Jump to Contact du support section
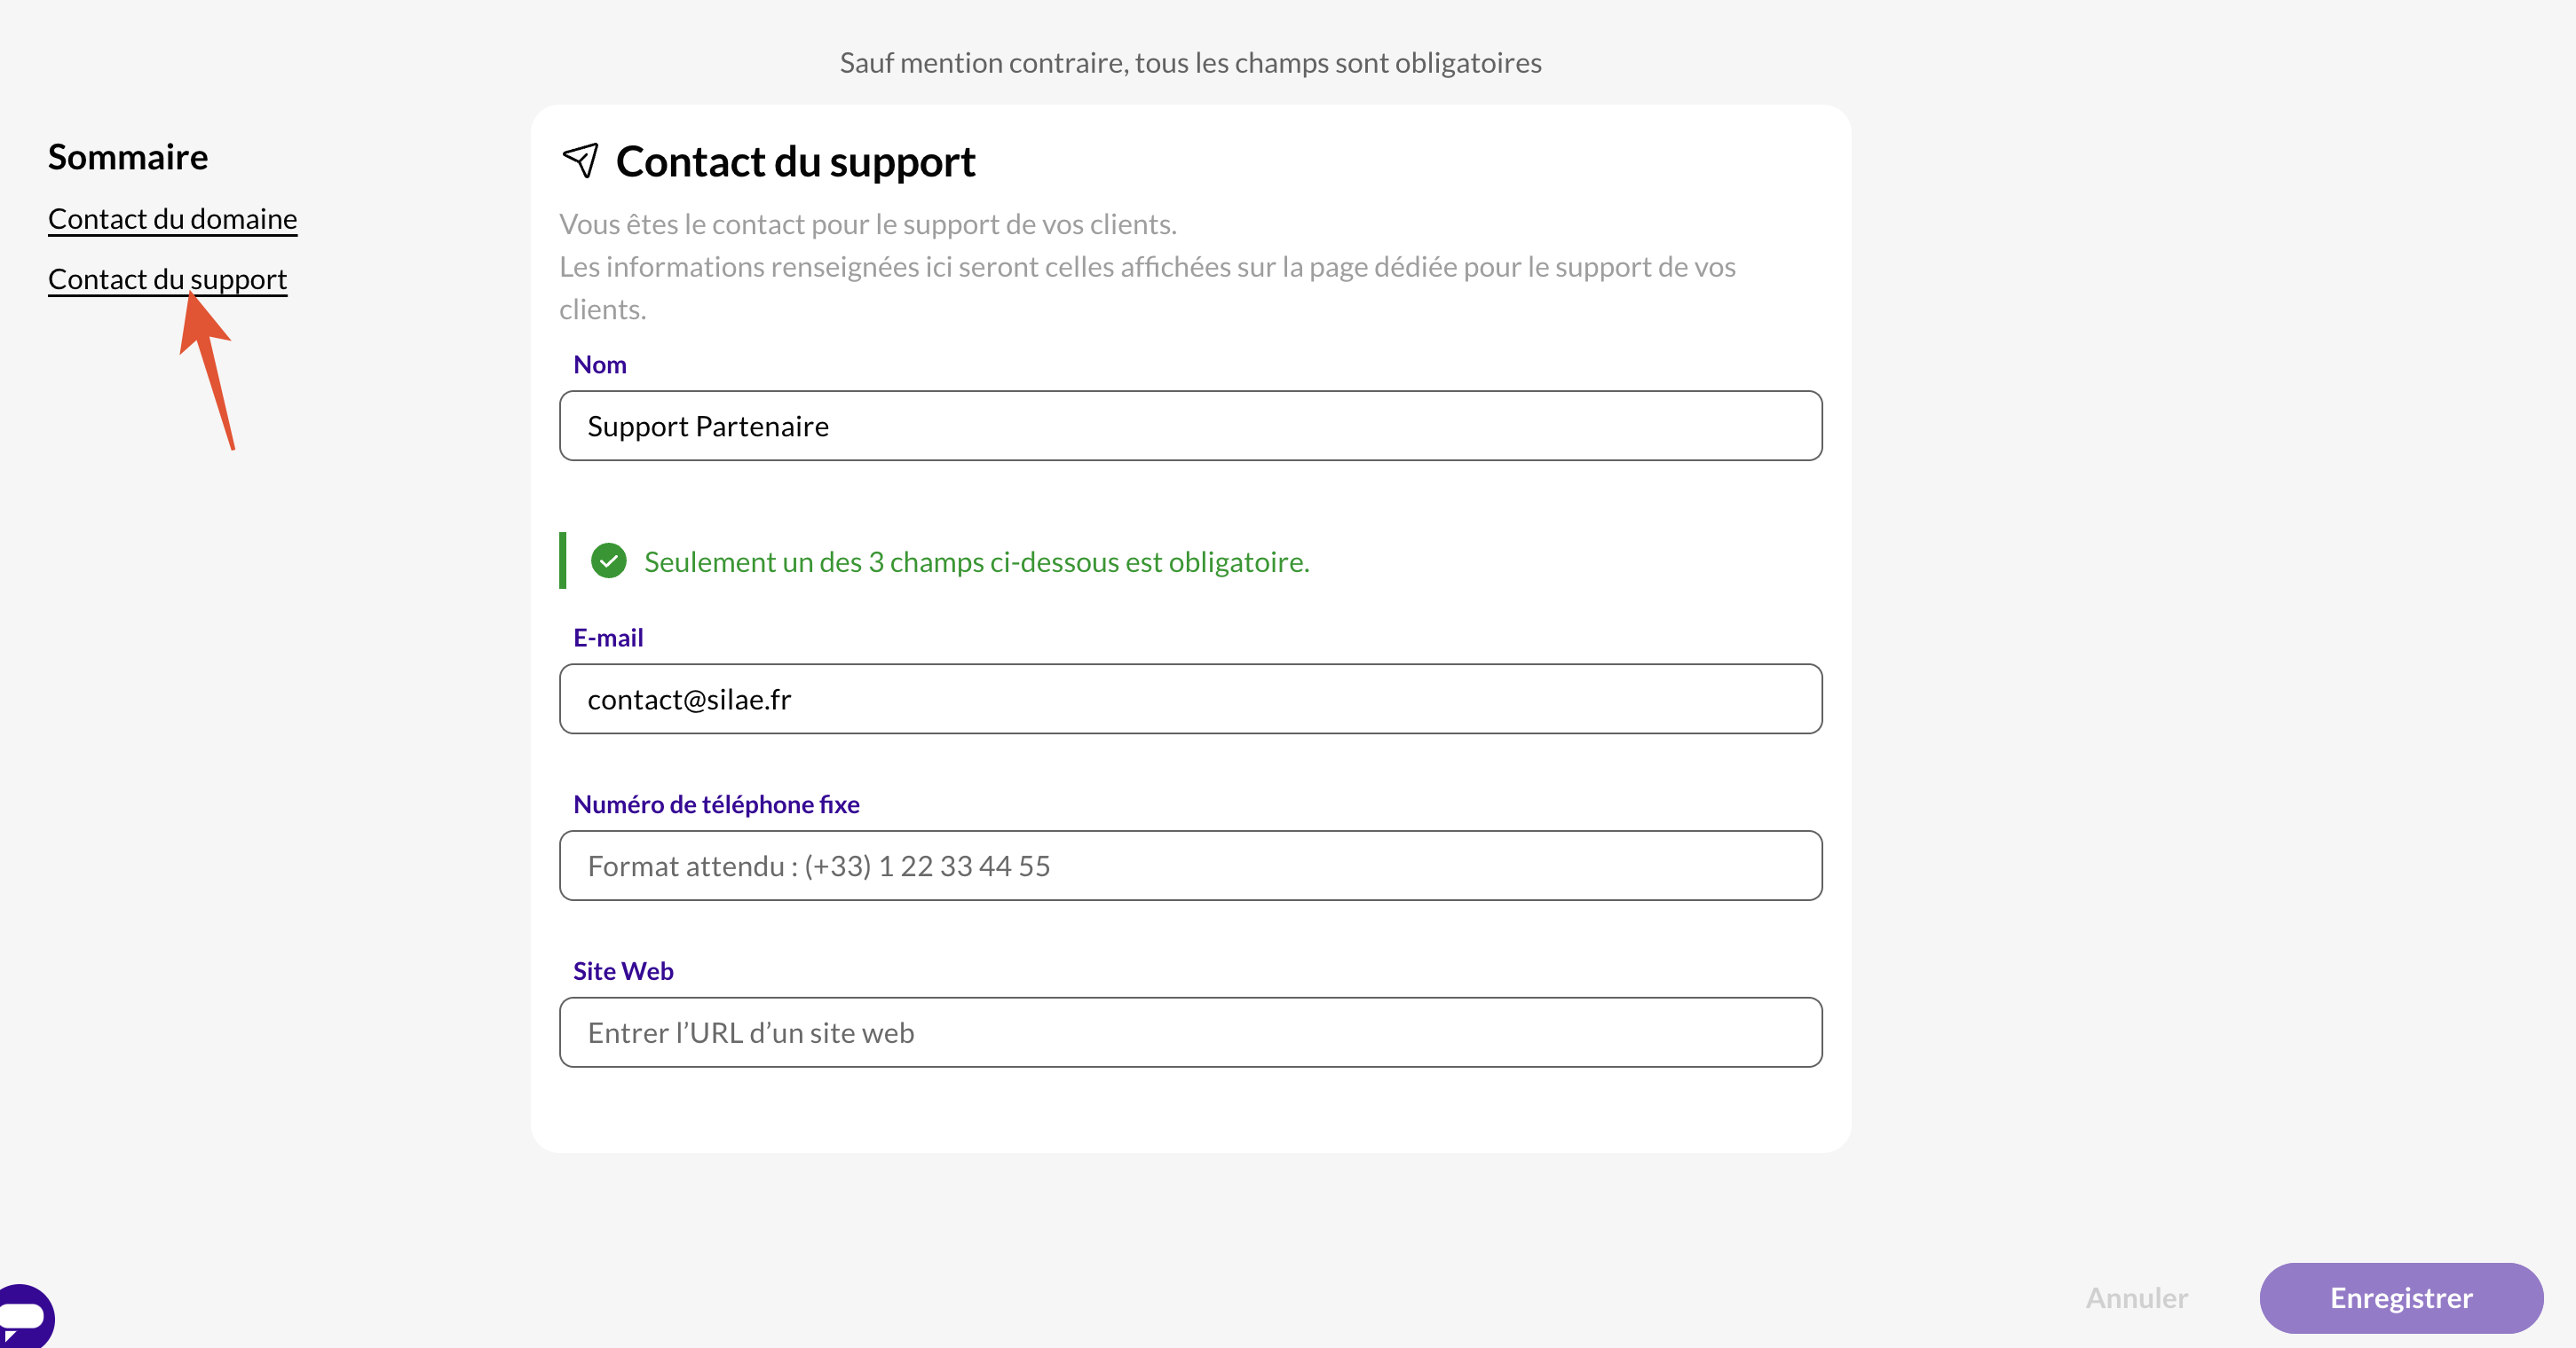This screenshot has width=2576, height=1348. pyautogui.click(x=167, y=278)
